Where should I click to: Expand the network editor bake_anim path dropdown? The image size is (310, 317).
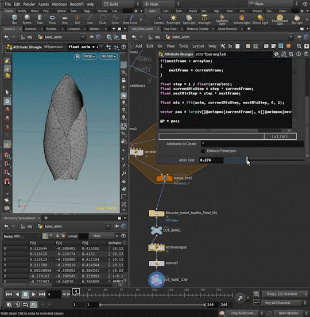290,37
